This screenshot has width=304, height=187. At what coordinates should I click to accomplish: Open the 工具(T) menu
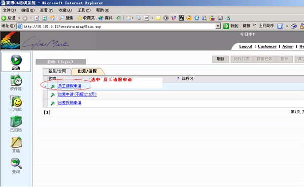pos(84,10)
